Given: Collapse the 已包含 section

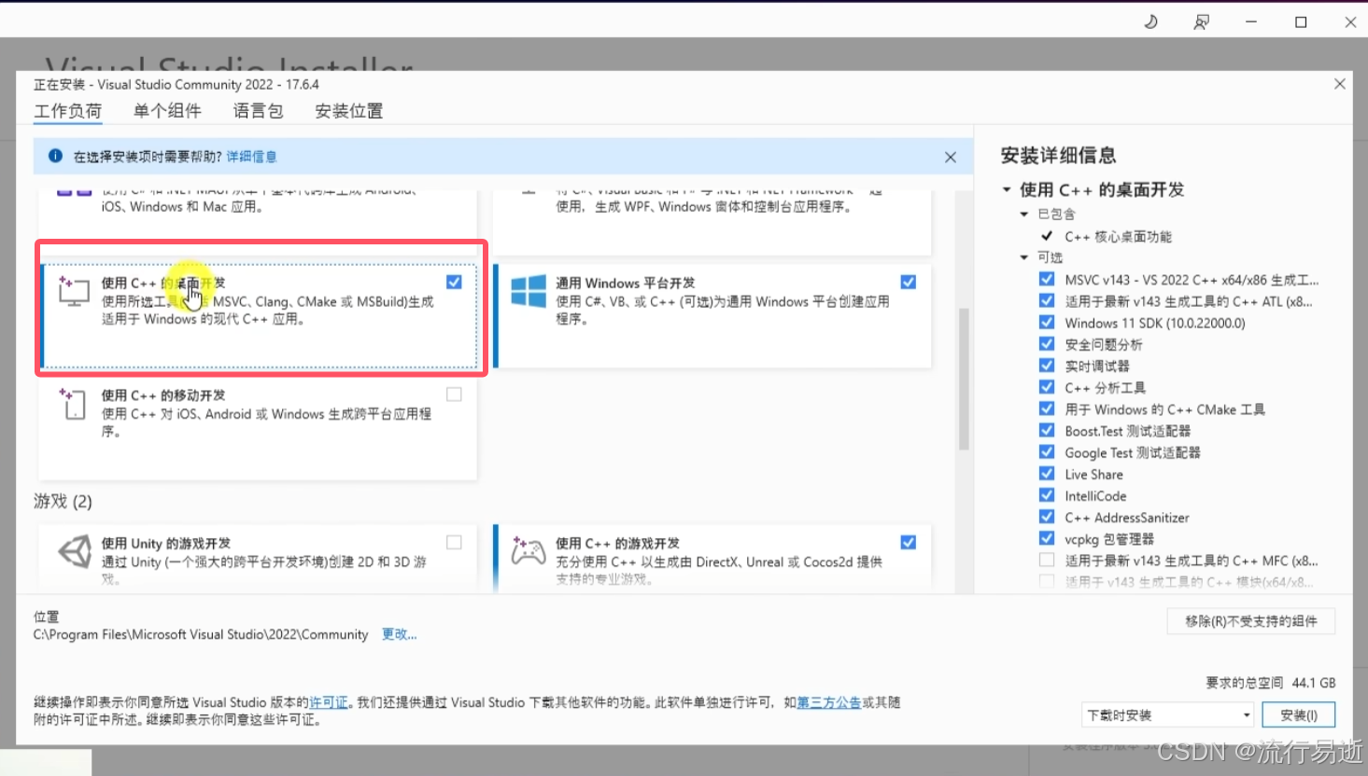Looking at the screenshot, I should [x=1024, y=215].
